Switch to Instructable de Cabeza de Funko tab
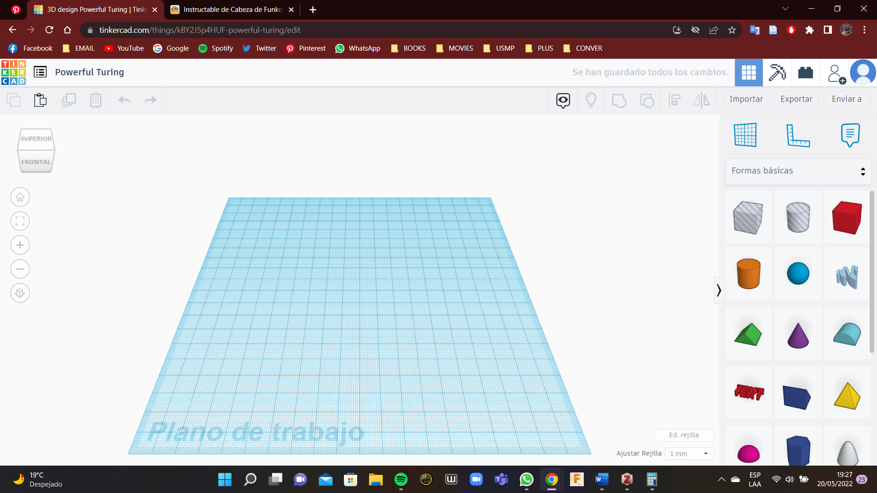 (x=232, y=10)
